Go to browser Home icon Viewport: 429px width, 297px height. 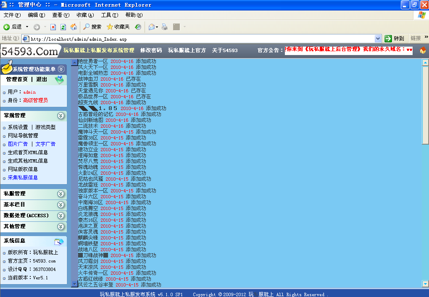click(74, 27)
